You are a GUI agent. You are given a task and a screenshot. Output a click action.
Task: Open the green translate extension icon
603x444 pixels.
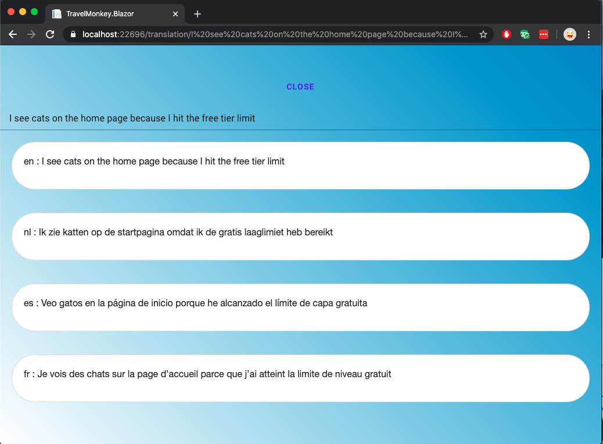525,35
